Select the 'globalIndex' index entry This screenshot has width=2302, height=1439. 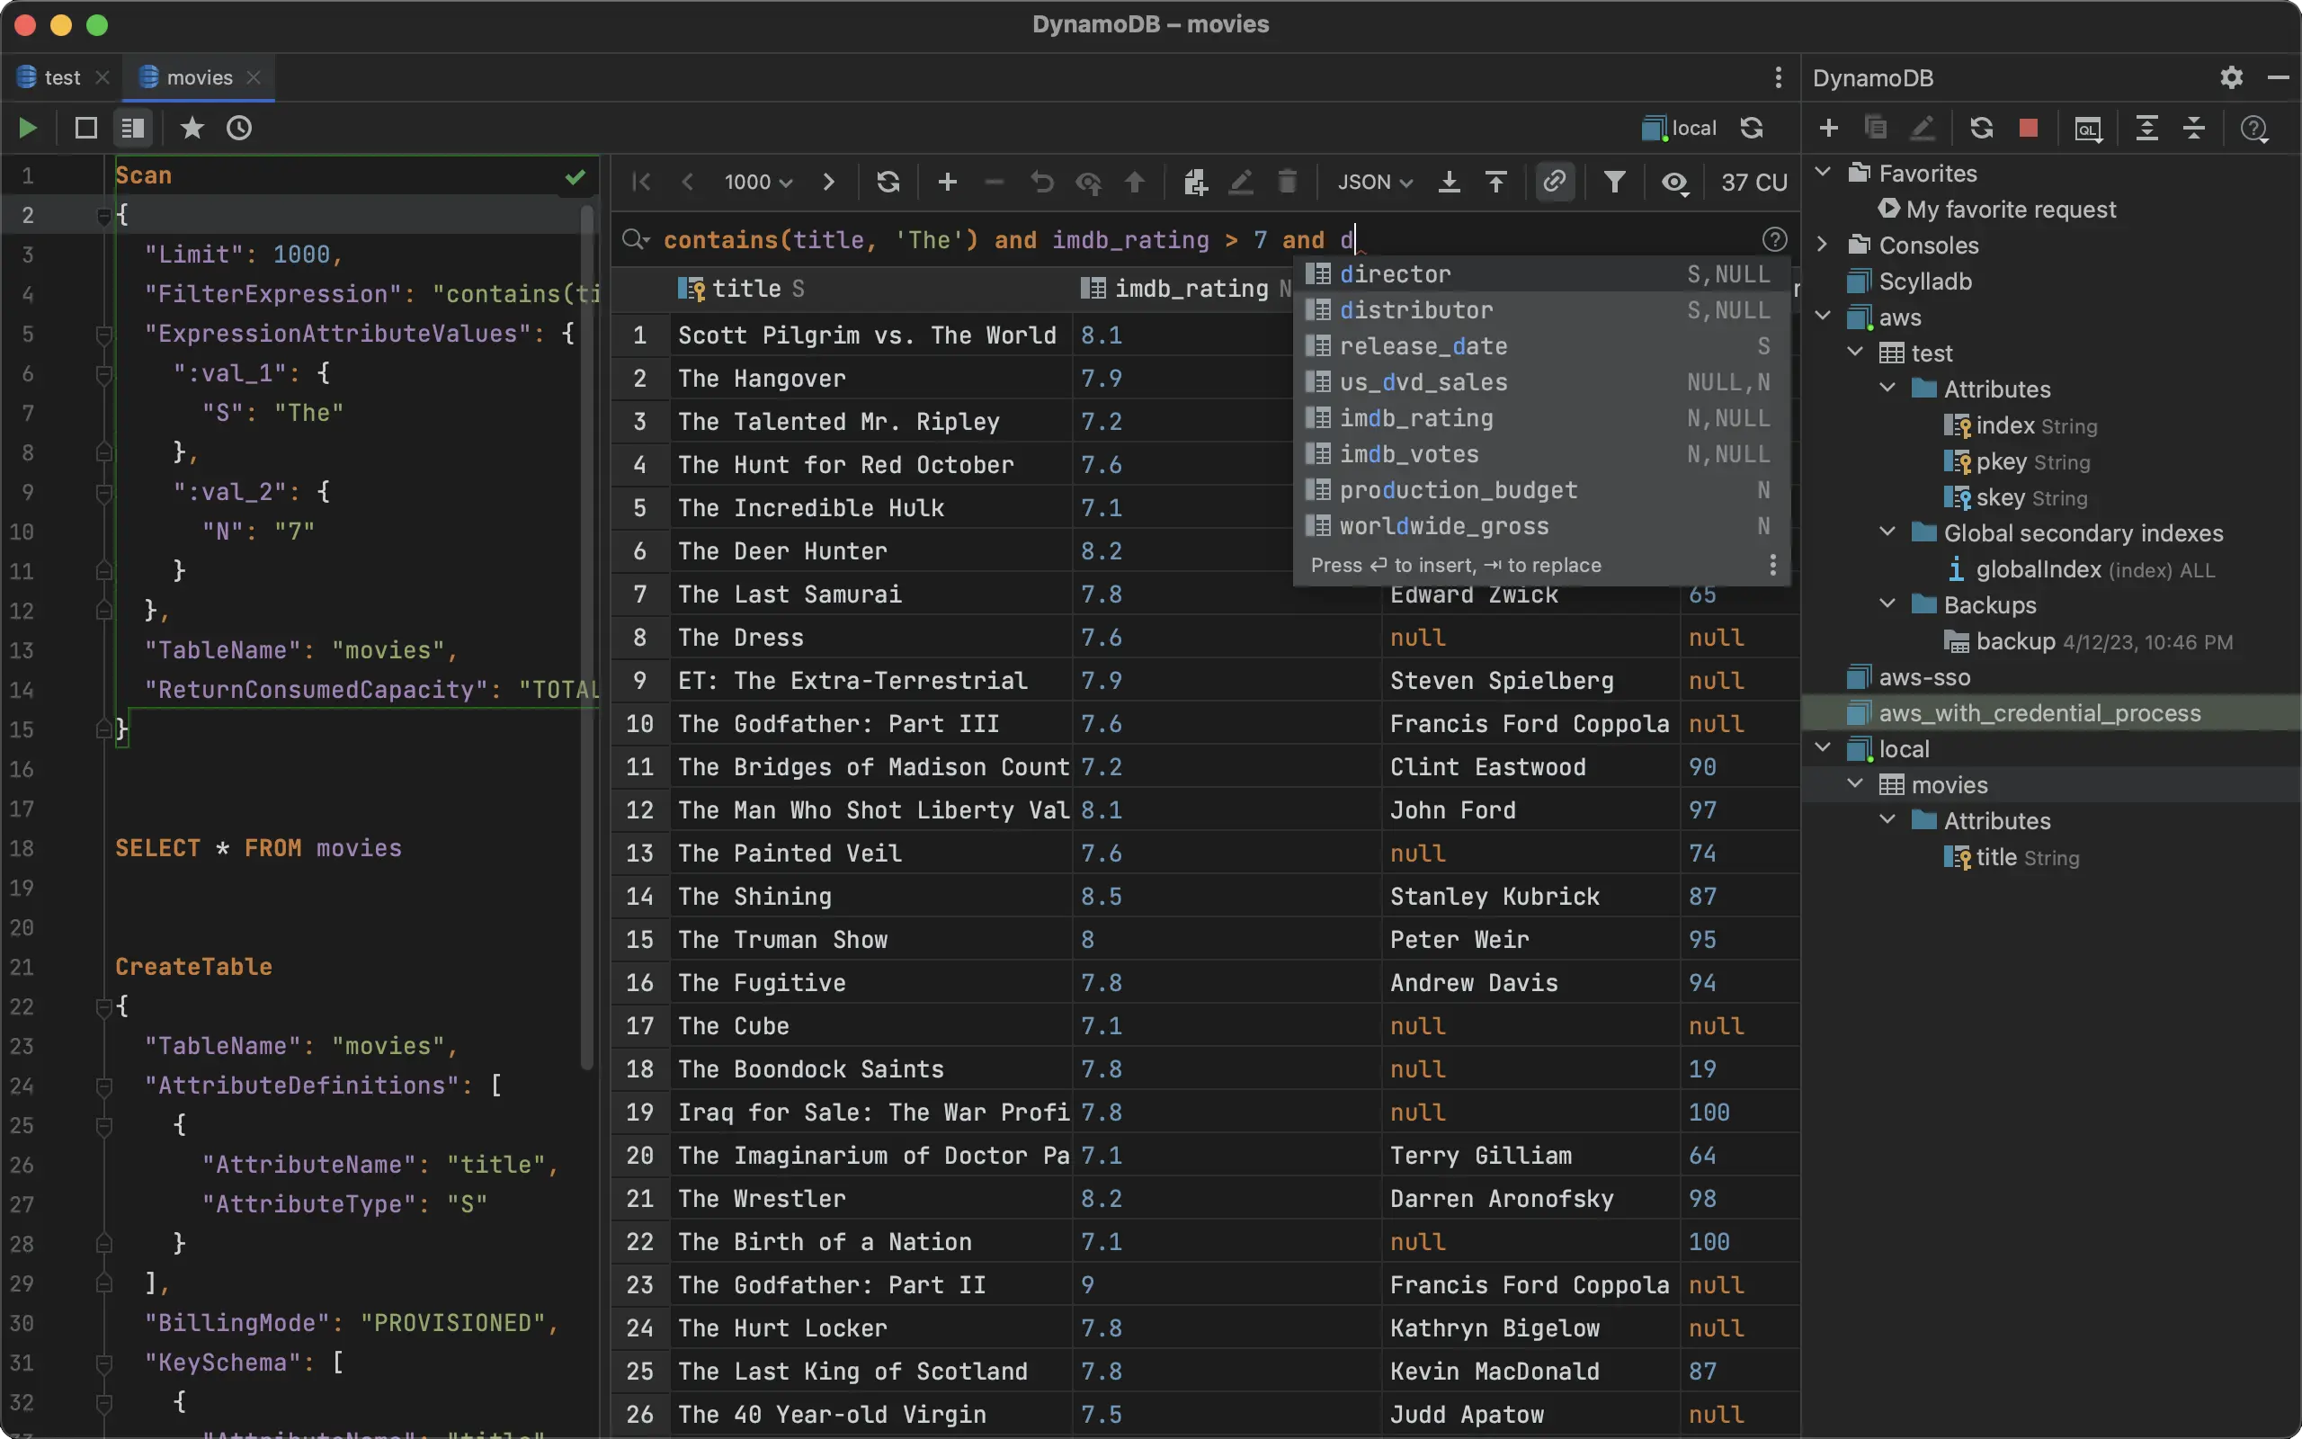(x=2039, y=569)
